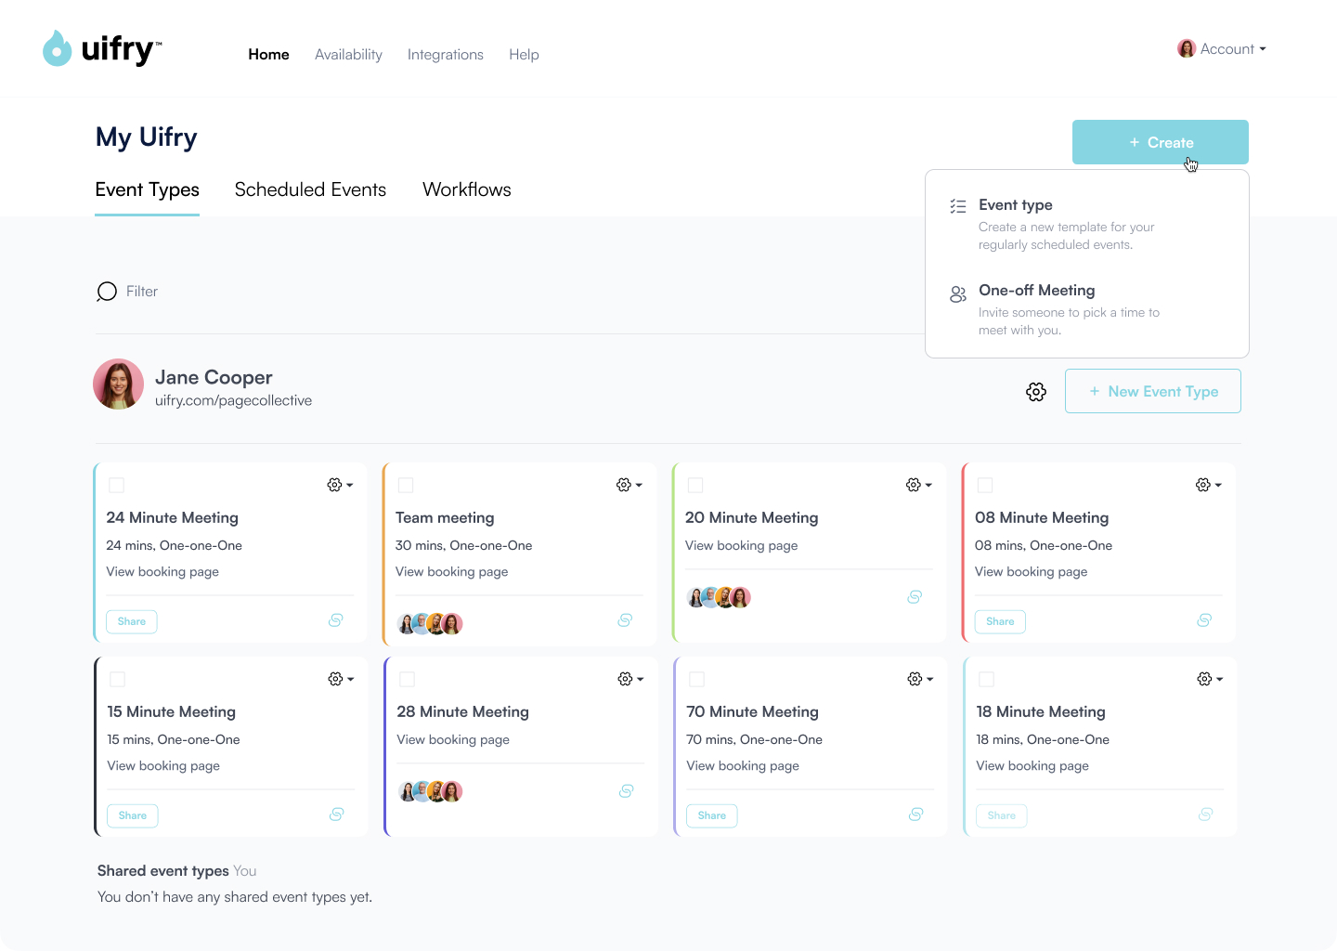1337x951 pixels.
Task: Share the 70 Minute Meeting event
Action: (712, 815)
